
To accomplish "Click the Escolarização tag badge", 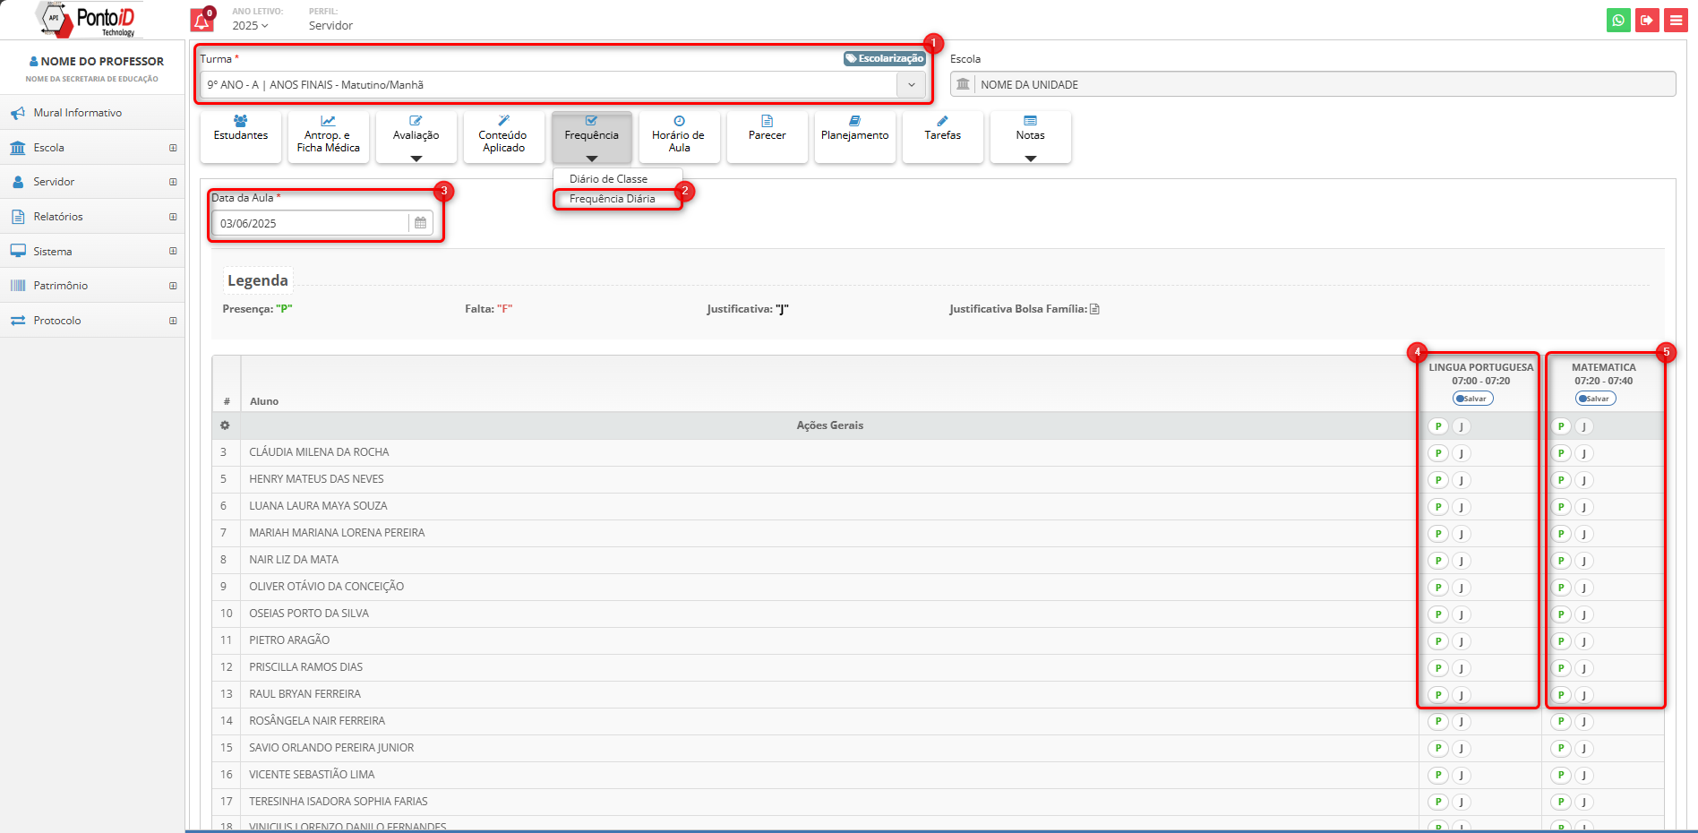I will [884, 59].
